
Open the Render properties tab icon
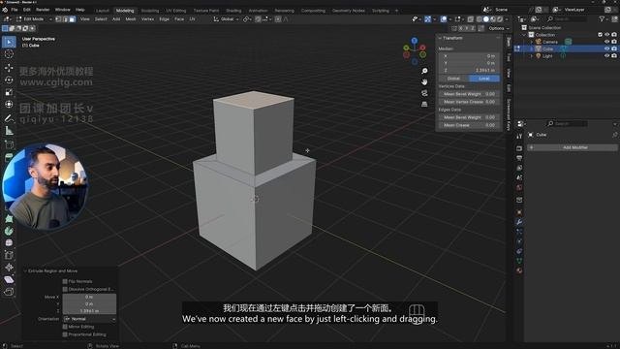tap(519, 148)
